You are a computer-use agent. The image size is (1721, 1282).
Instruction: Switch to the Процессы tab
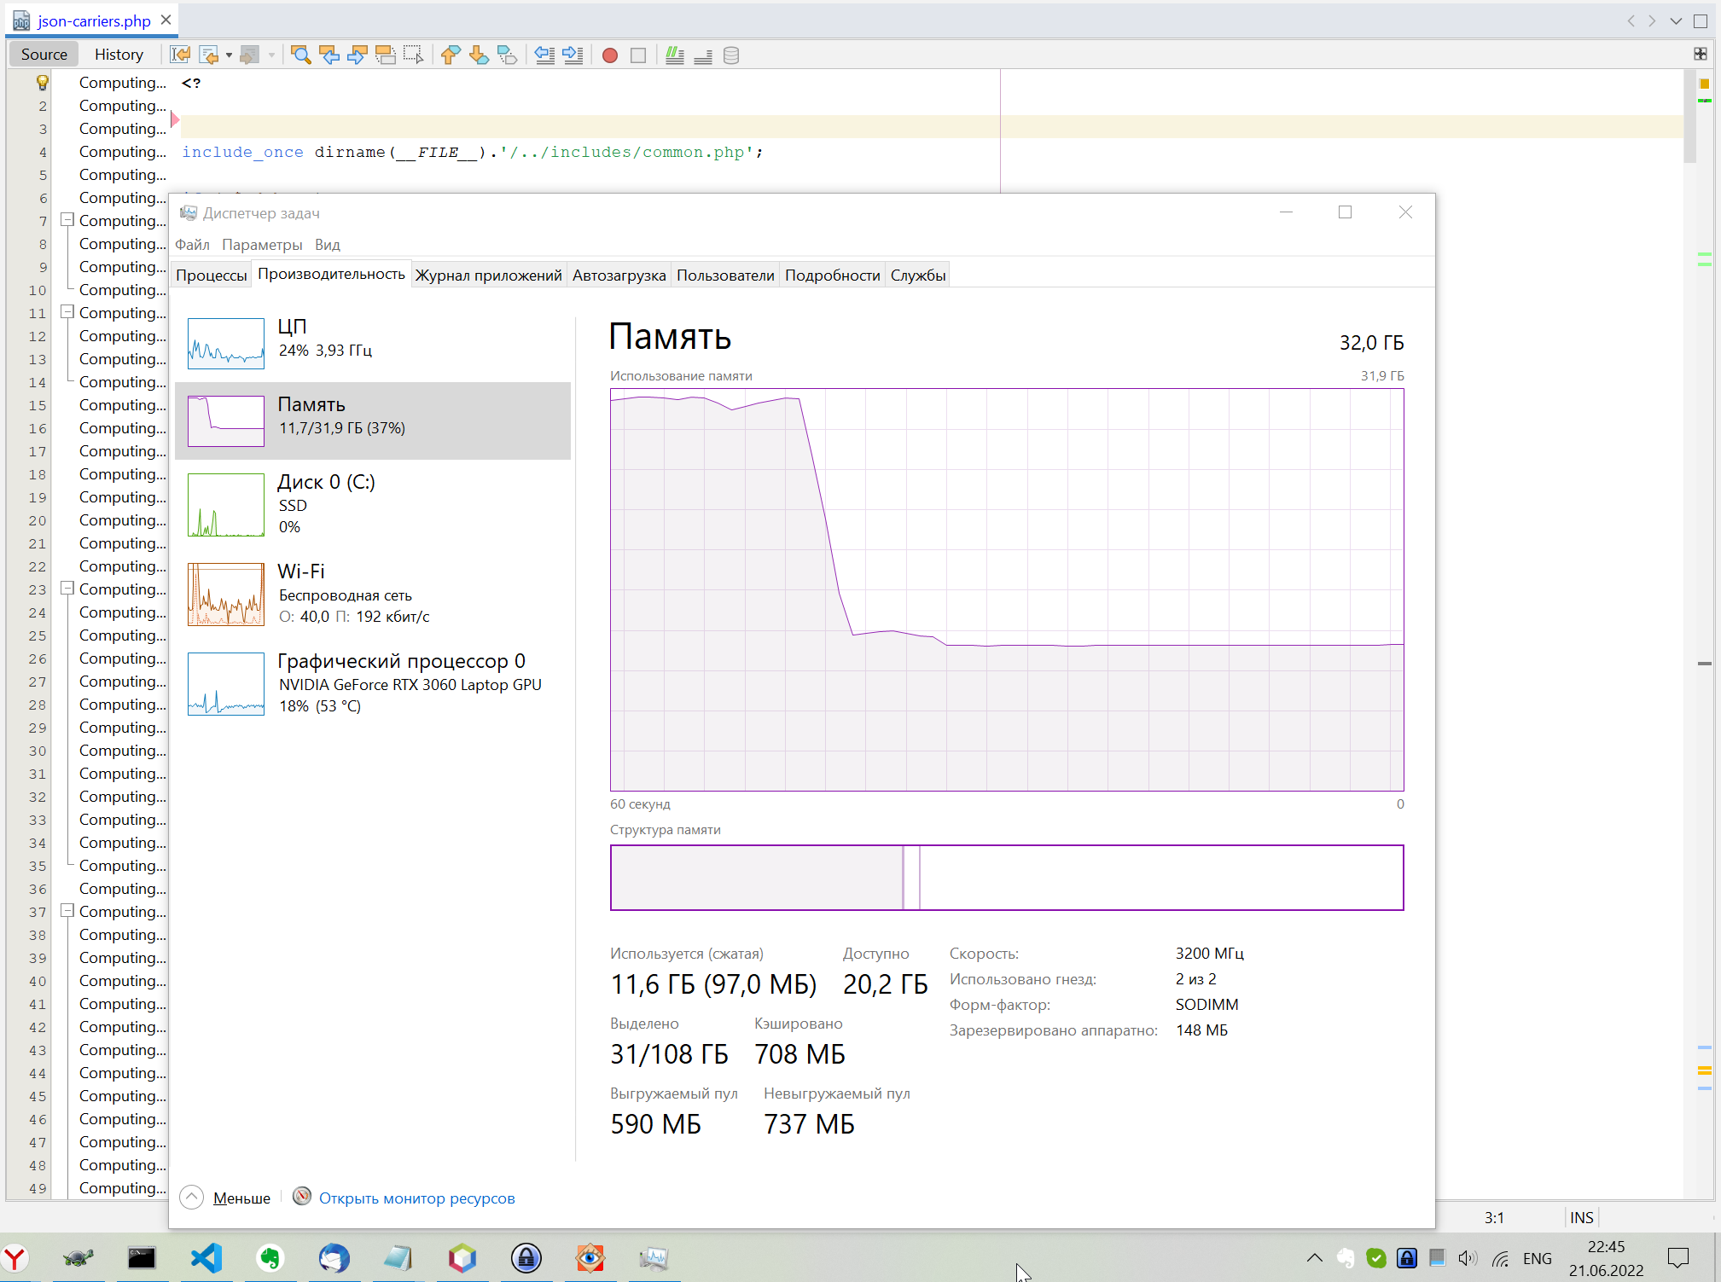211,276
